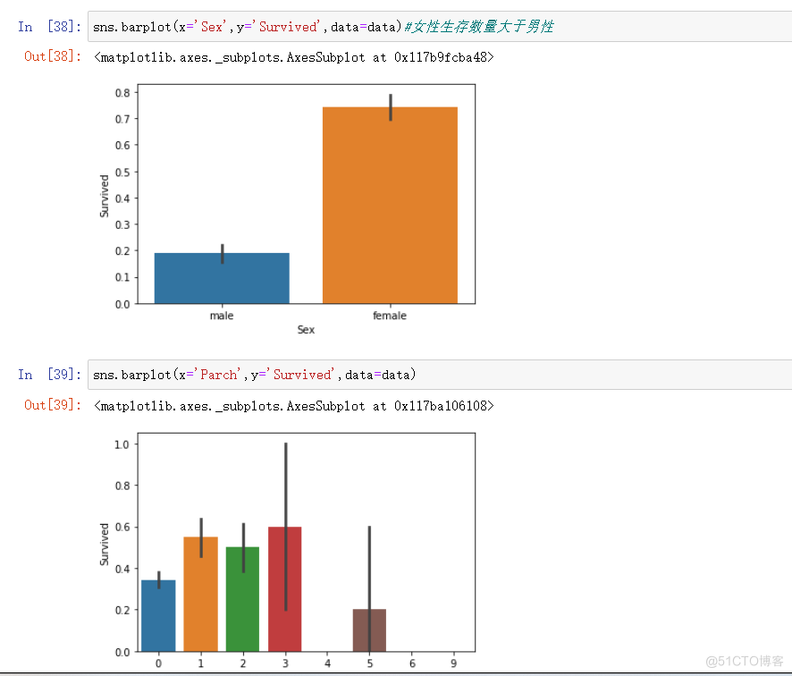Screen dimensions: 792x676
Task: Click the 'Sex' string in cell 38 code
Action: pyautogui.click(x=212, y=26)
